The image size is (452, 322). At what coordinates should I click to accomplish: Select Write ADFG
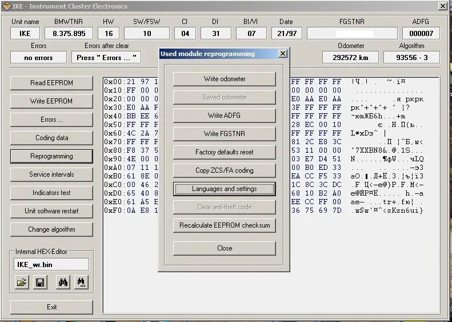coord(224,116)
